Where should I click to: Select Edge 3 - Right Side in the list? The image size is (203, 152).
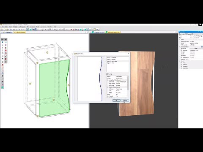click(x=118, y=61)
